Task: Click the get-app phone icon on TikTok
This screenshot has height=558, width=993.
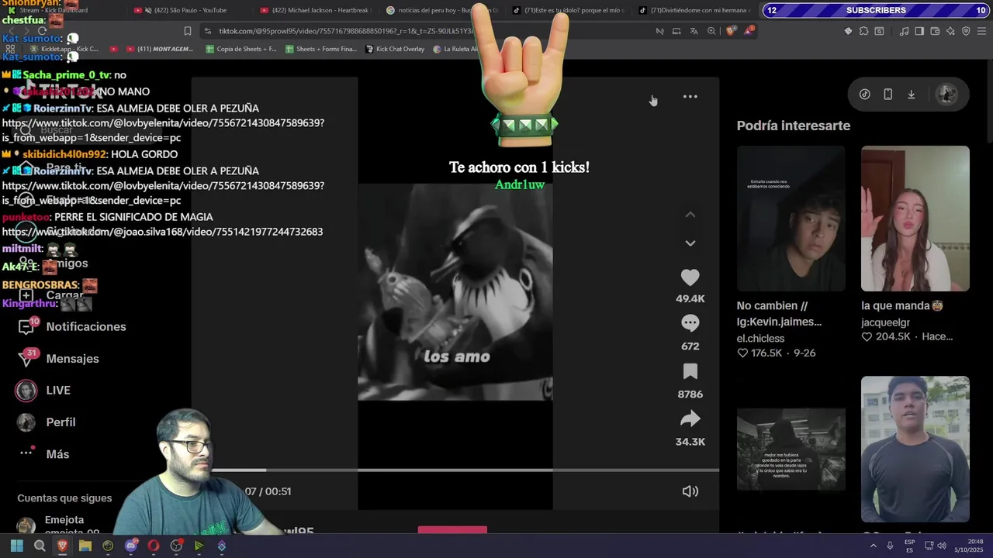Action: [x=887, y=94]
